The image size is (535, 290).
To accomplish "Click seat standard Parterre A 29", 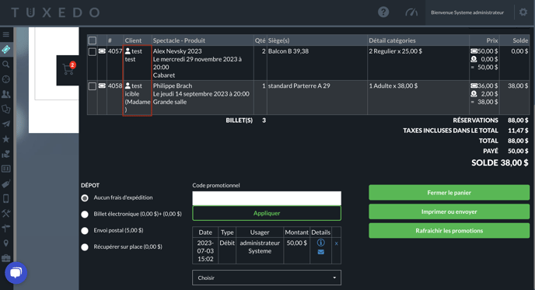I will [x=299, y=86].
